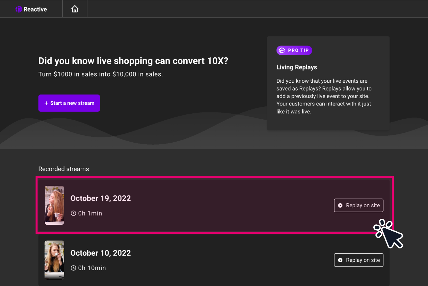The width and height of the screenshot is (428, 286).
Task: Click the Living Replays heading
Action: (297, 67)
